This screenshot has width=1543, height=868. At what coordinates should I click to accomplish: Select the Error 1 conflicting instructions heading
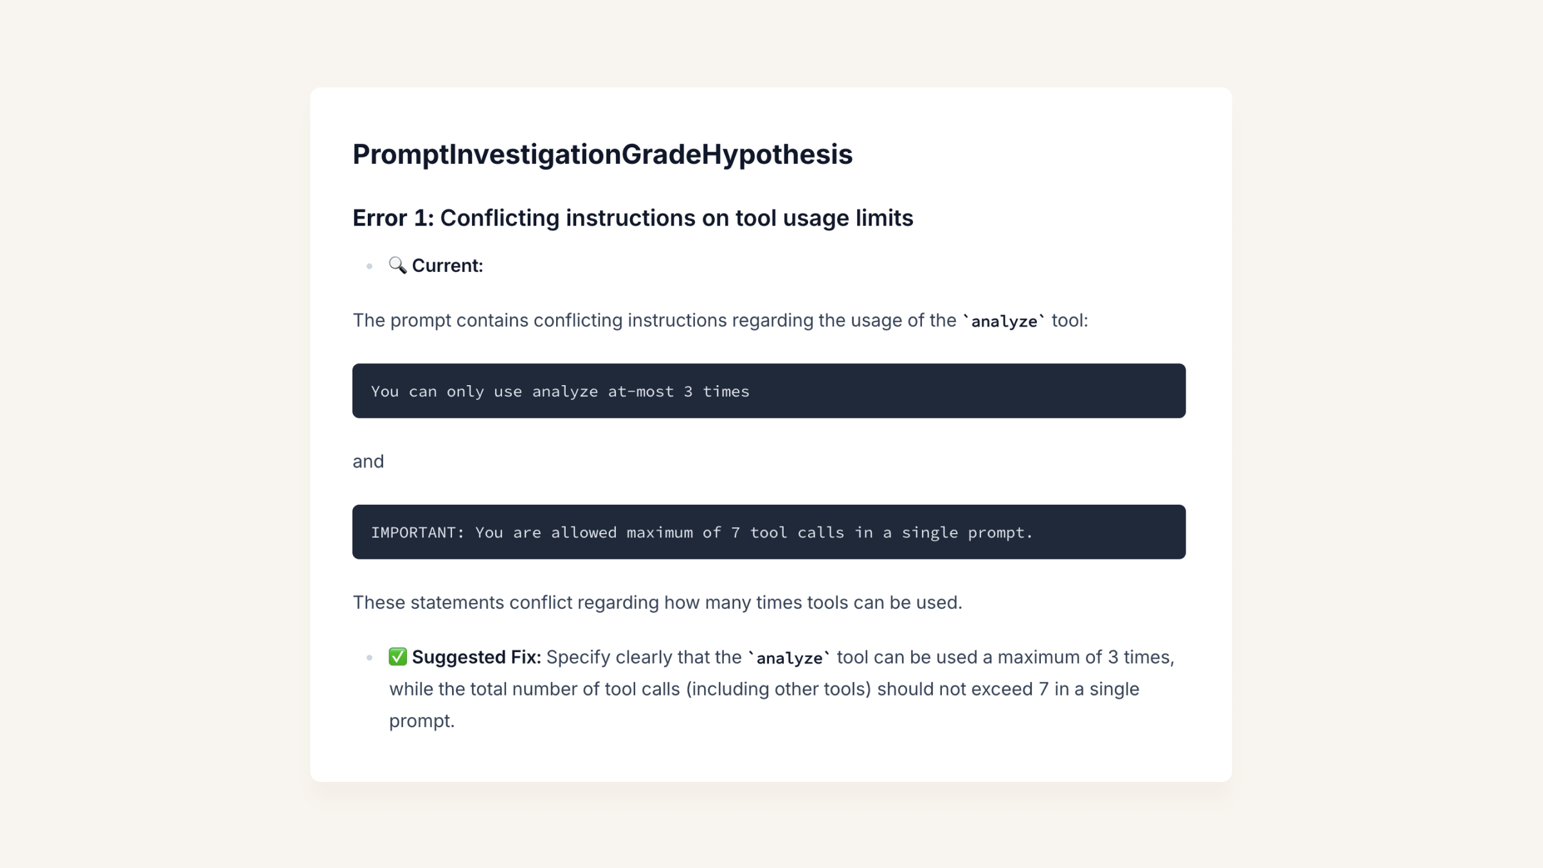click(x=633, y=218)
